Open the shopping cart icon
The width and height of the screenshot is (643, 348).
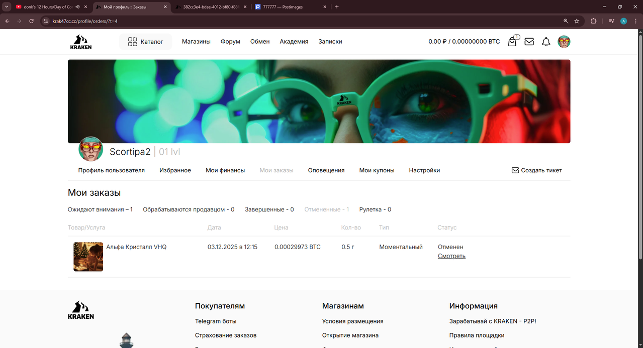(513, 41)
